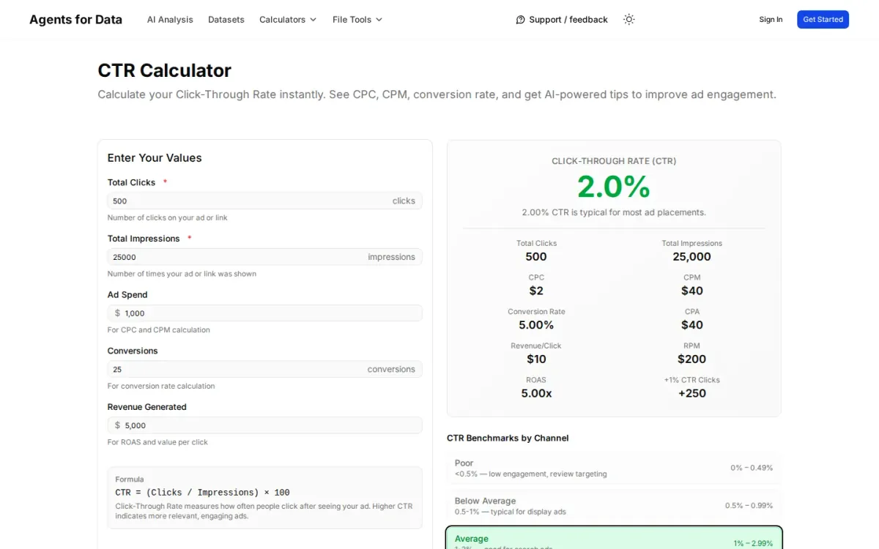Click the CPA label in results
879x549 pixels.
pos(692,312)
